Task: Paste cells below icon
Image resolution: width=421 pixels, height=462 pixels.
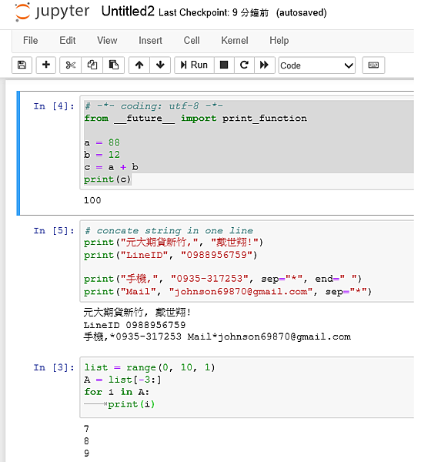Action: [x=113, y=65]
